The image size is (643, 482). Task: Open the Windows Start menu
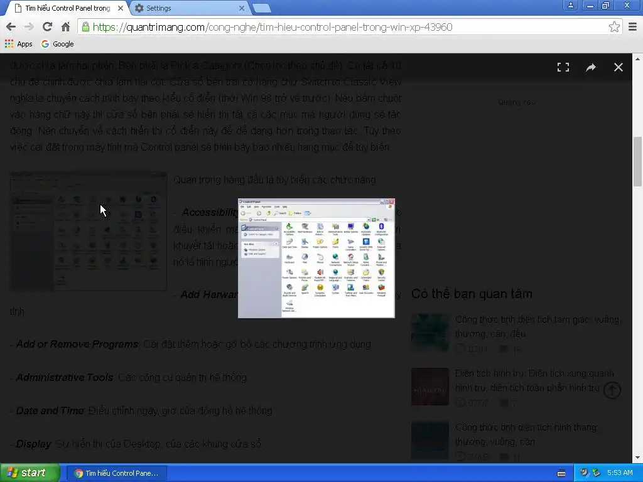pos(30,473)
